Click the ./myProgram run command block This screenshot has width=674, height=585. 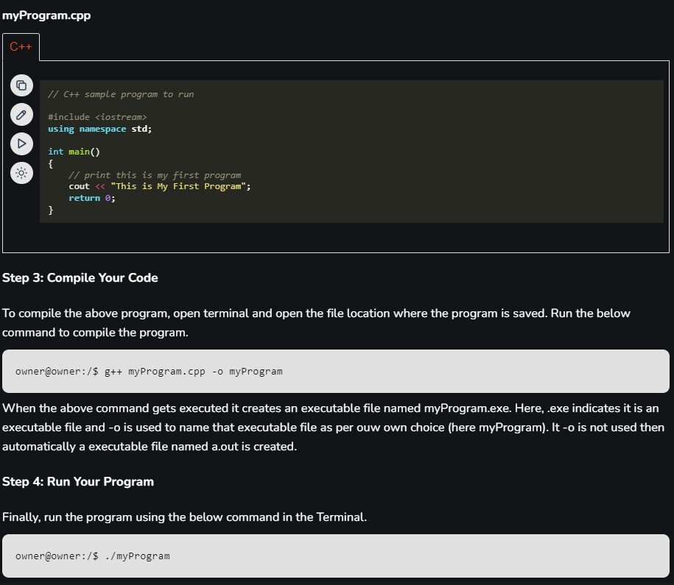336,556
